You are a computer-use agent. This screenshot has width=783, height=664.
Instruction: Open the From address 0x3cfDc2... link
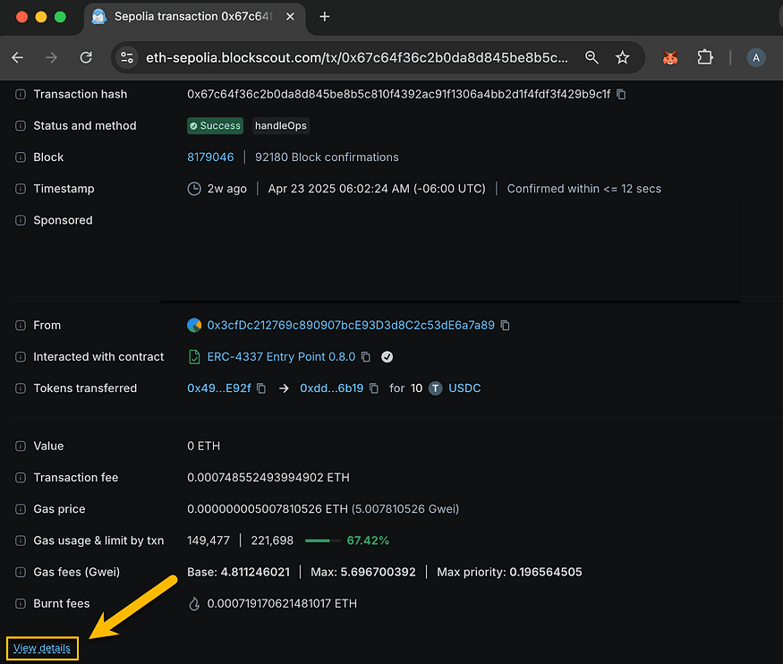click(x=351, y=326)
